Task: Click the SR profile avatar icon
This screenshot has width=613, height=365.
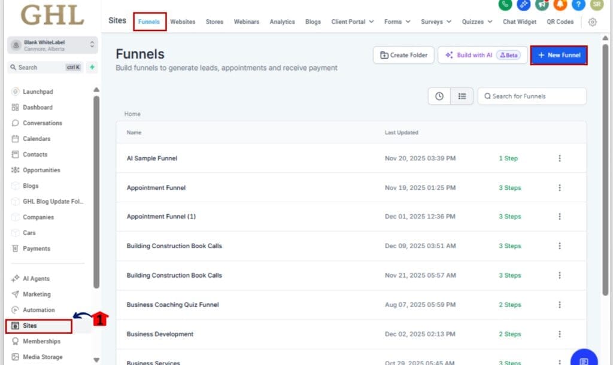Action: tap(596, 6)
